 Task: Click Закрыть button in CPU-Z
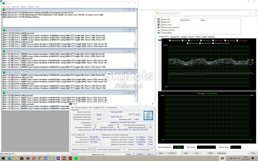click(150, 154)
